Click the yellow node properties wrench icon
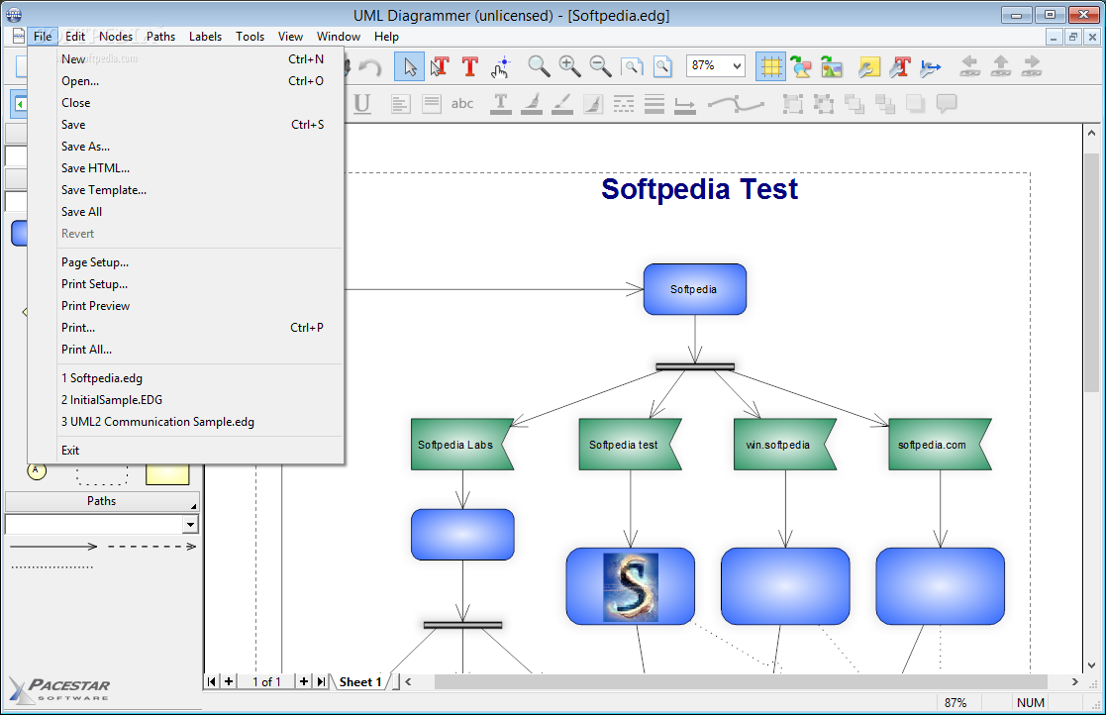Viewport: 1106px width, 715px height. tap(869, 67)
